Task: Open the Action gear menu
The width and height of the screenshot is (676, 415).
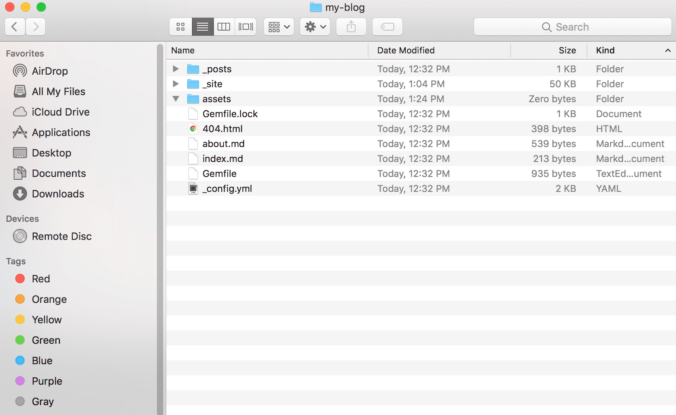Action: point(315,27)
